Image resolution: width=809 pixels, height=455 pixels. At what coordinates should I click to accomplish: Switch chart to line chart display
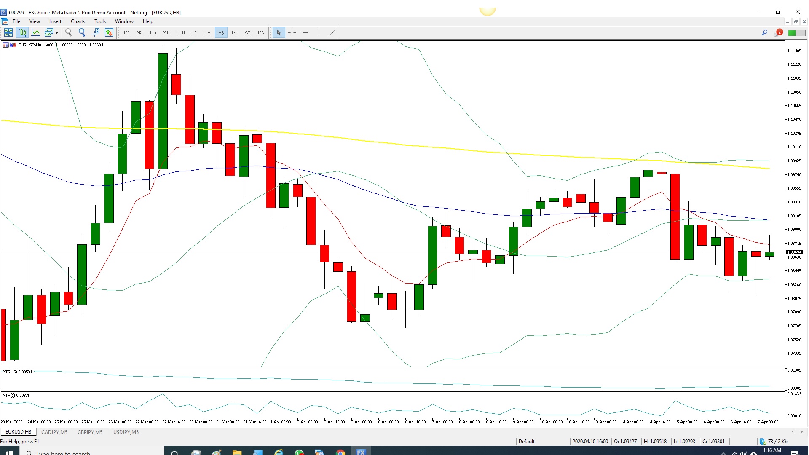(36, 32)
